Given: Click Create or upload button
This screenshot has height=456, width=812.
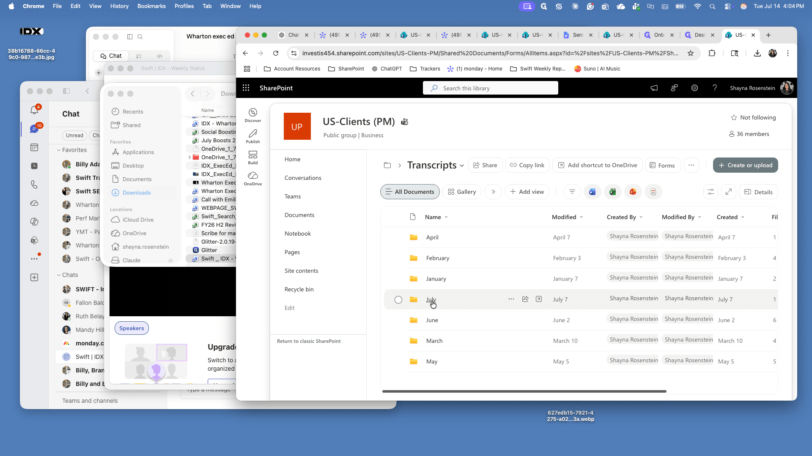Looking at the screenshot, I should tap(745, 165).
